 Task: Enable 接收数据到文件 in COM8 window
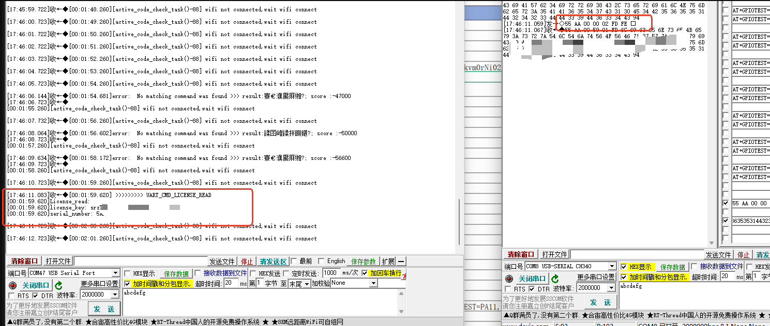pyautogui.click(x=694, y=267)
